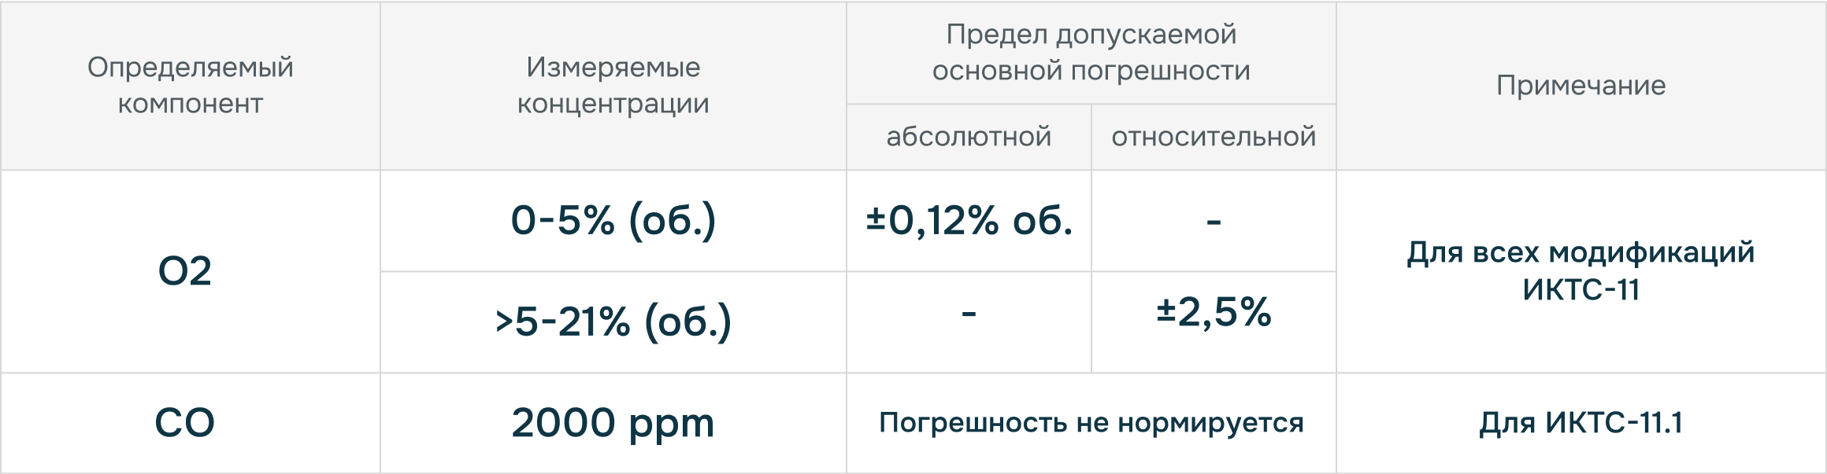The width and height of the screenshot is (1827, 474).
Task: Click the '0-5% (об.)' concentration cell
Action: coord(613,221)
